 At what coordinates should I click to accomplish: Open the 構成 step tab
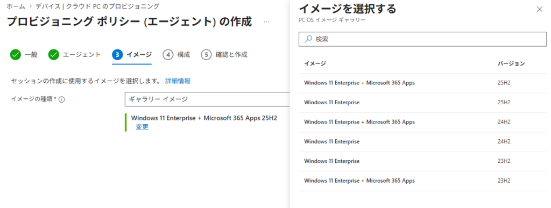click(x=176, y=55)
